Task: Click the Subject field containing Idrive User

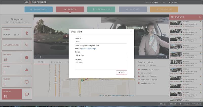Action: click(x=101, y=55)
